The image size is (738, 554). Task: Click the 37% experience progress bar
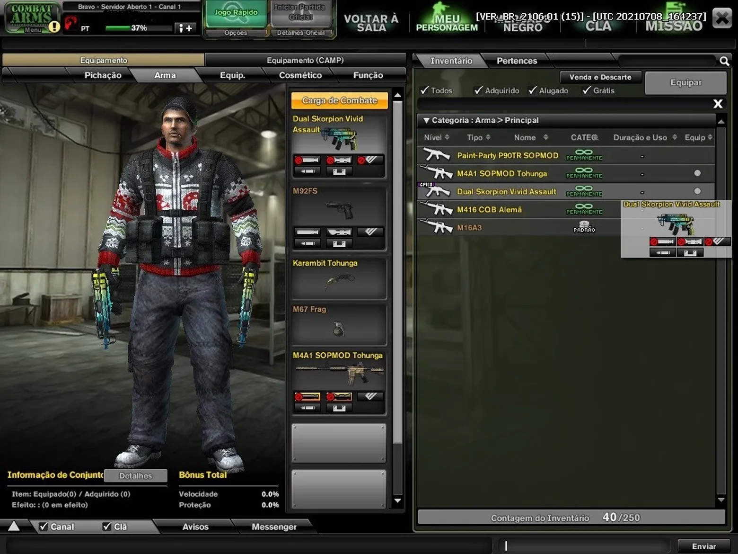coord(138,28)
